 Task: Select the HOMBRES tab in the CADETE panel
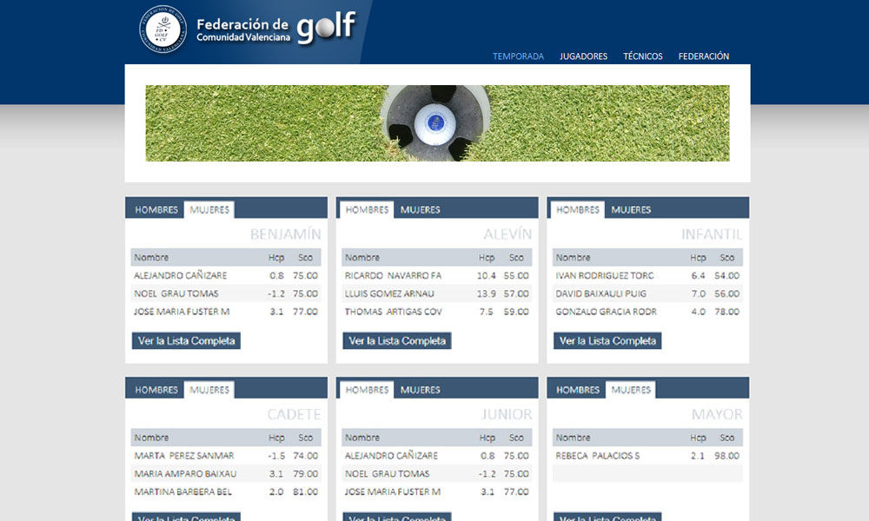click(x=154, y=390)
